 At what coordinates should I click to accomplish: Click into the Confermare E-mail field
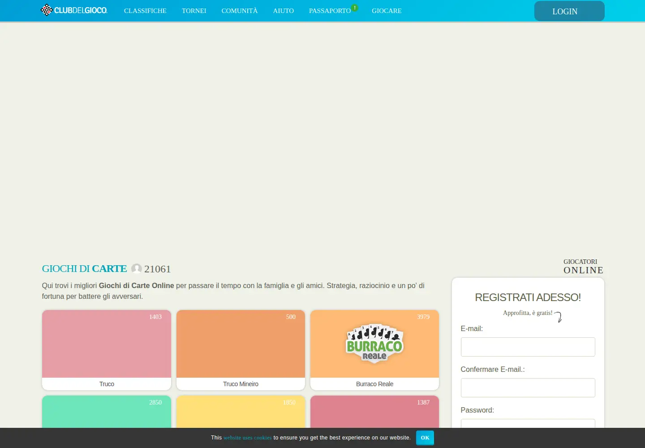(x=528, y=388)
